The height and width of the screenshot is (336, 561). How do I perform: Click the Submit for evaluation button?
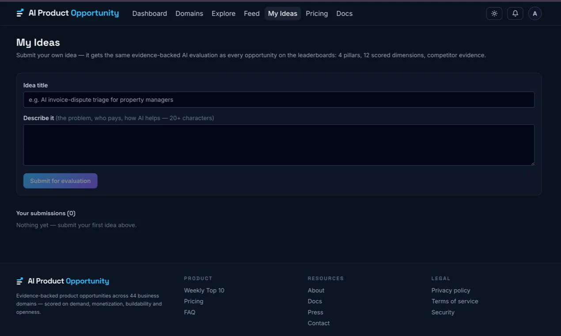tap(61, 181)
